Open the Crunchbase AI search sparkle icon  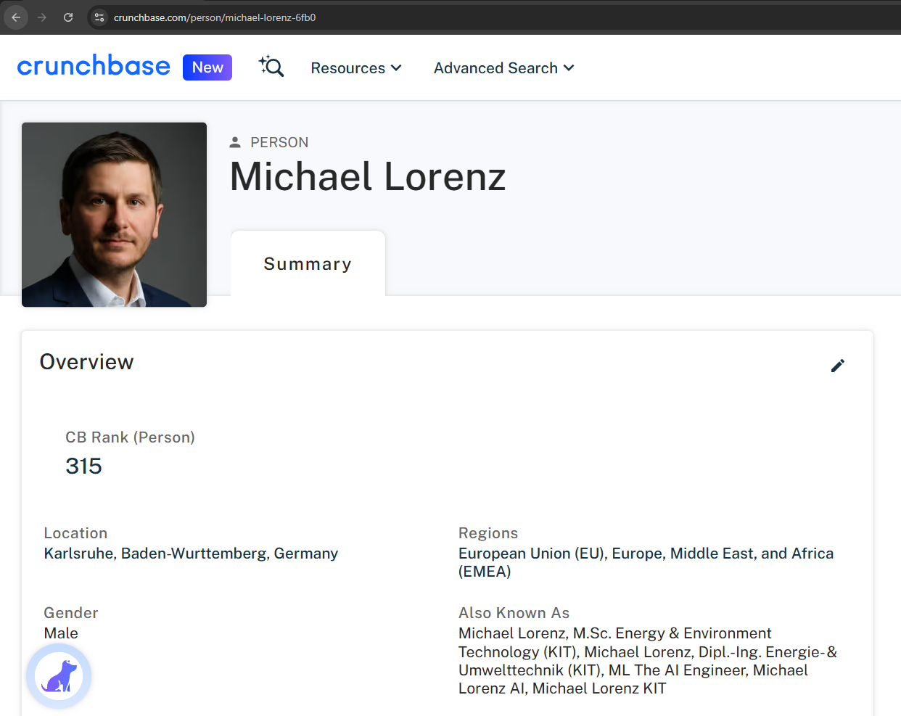tap(271, 67)
